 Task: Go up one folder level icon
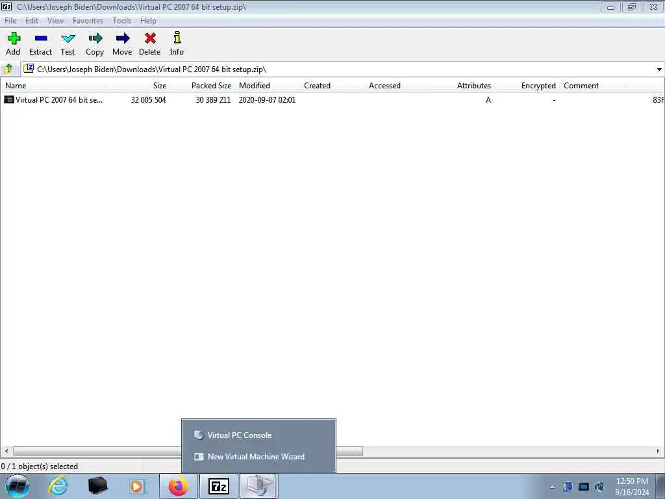(8, 69)
